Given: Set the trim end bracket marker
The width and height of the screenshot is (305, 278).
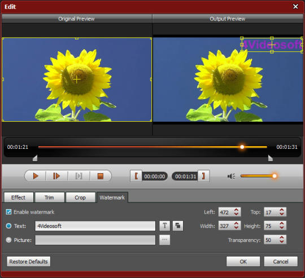Looking at the screenshot, I should [x=203, y=176].
